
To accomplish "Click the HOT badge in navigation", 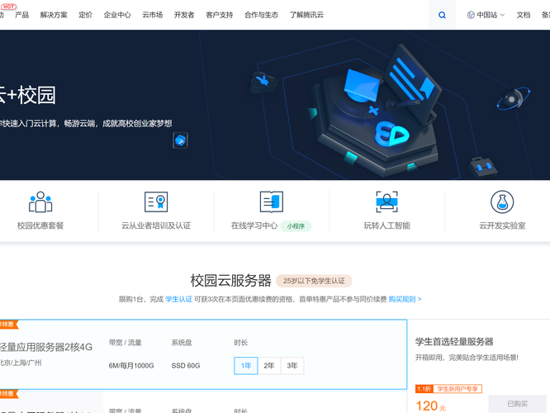I will [8, 7].
